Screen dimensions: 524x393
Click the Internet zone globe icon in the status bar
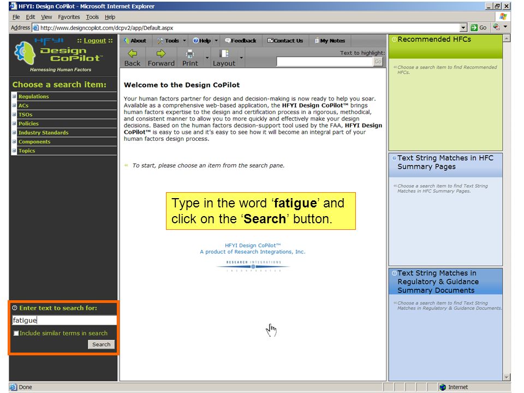tap(443, 387)
